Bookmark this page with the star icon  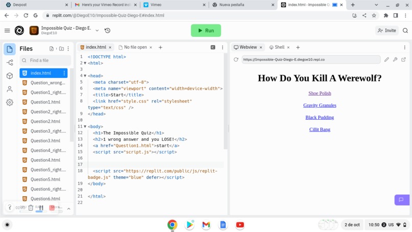(x=374, y=15)
